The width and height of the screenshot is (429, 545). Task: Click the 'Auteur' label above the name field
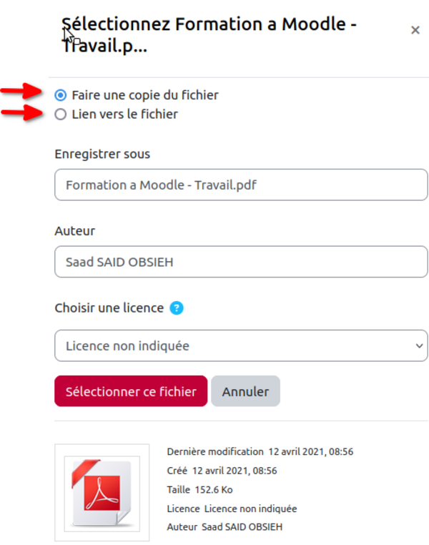[x=74, y=231]
